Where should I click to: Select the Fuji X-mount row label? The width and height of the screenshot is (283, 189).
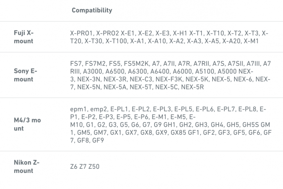tap(23, 37)
